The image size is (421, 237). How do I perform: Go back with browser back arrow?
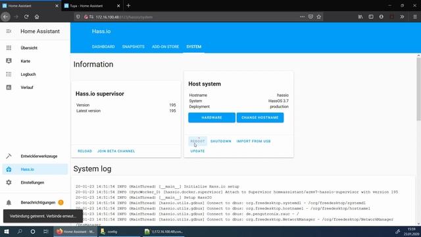[5, 17]
